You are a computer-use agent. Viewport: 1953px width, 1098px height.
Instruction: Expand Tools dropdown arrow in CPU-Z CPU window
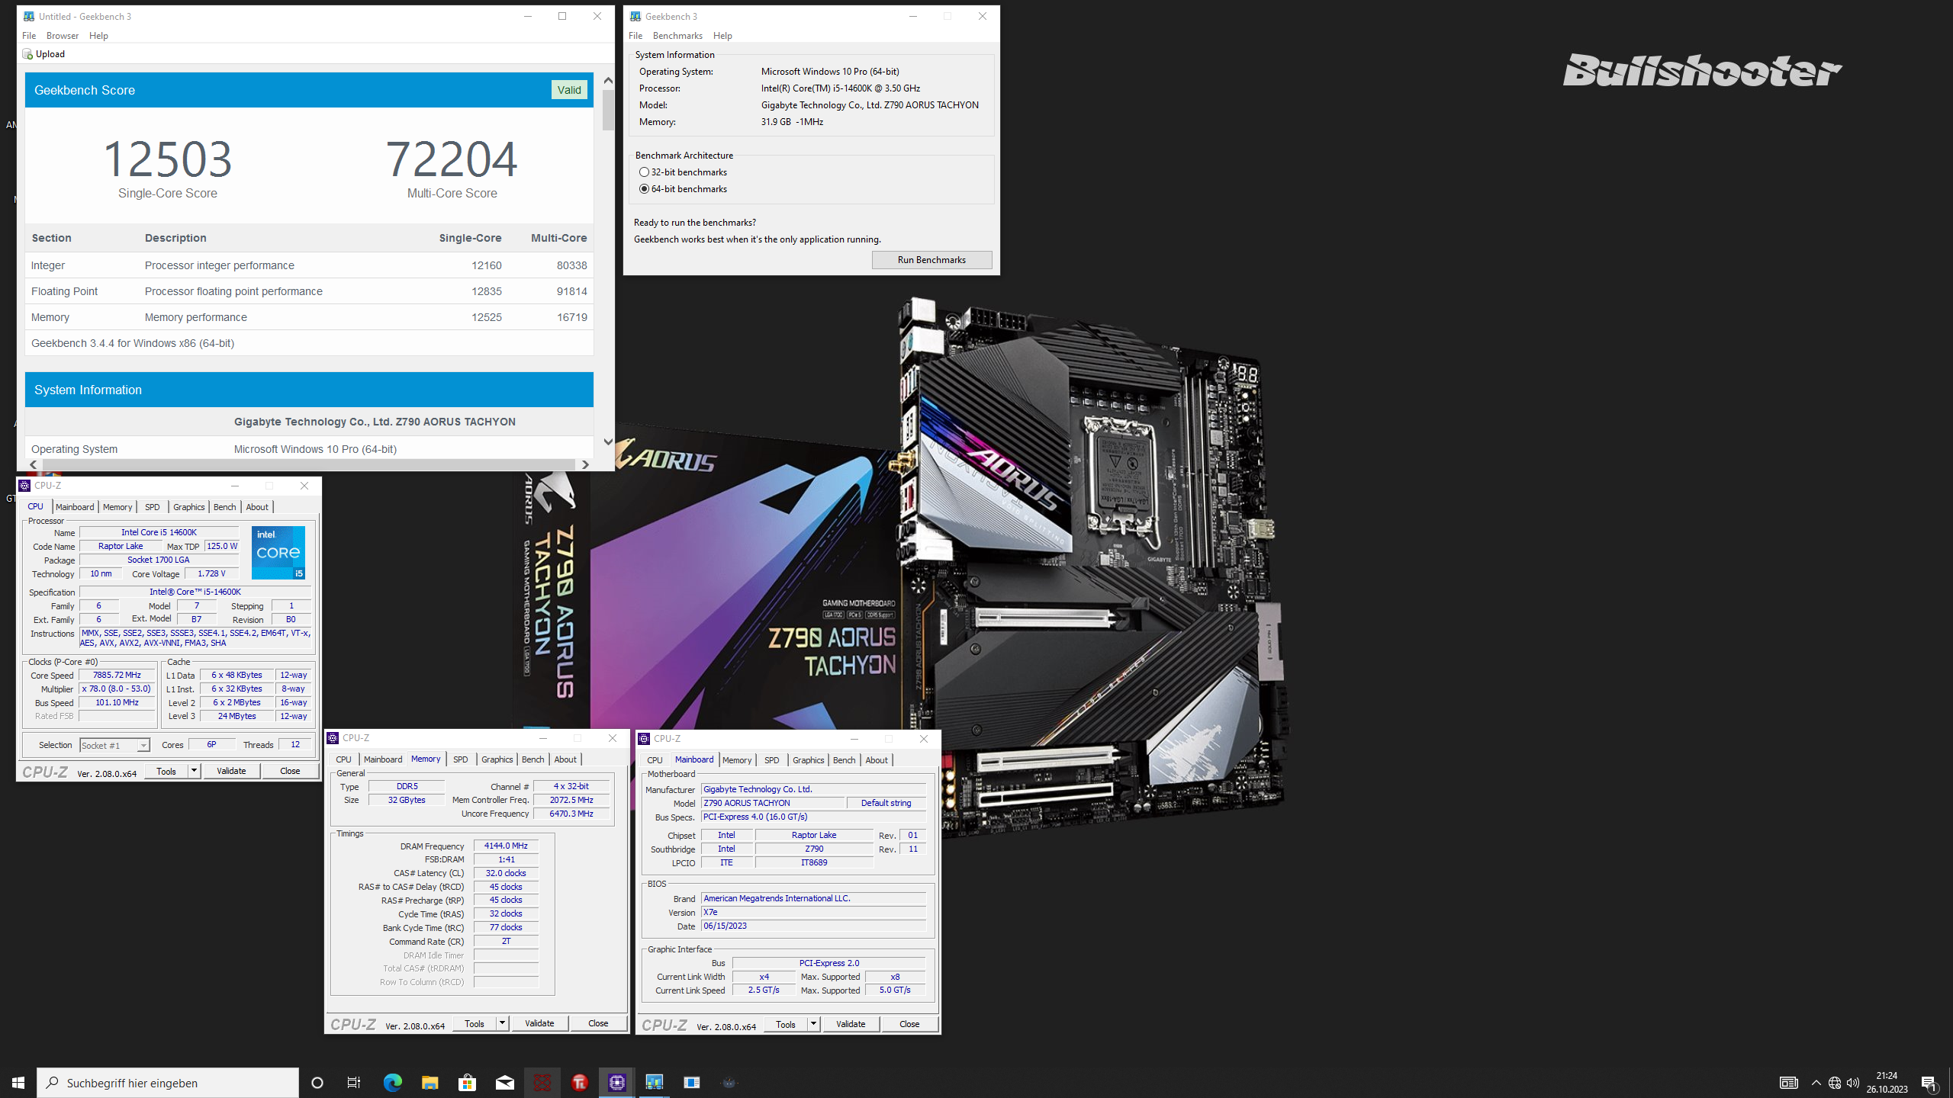194,771
